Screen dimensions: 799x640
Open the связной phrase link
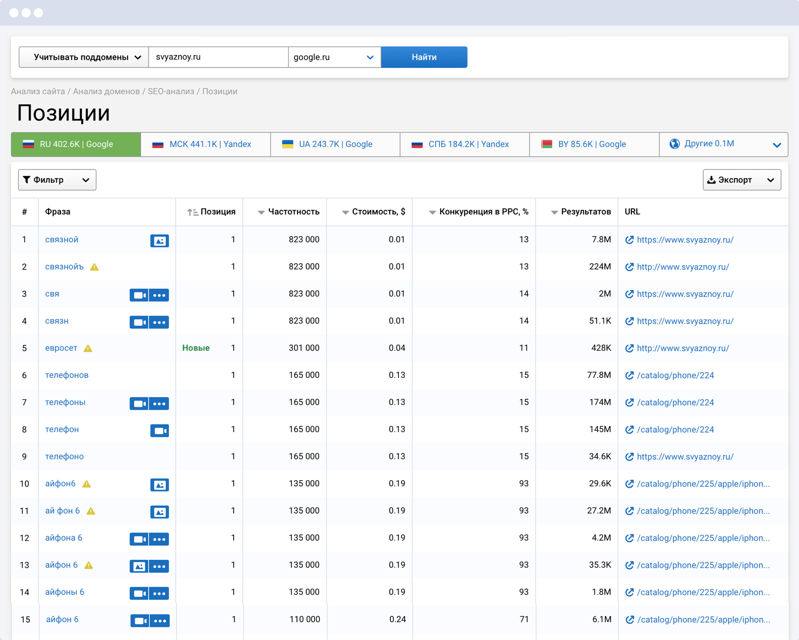(61, 240)
